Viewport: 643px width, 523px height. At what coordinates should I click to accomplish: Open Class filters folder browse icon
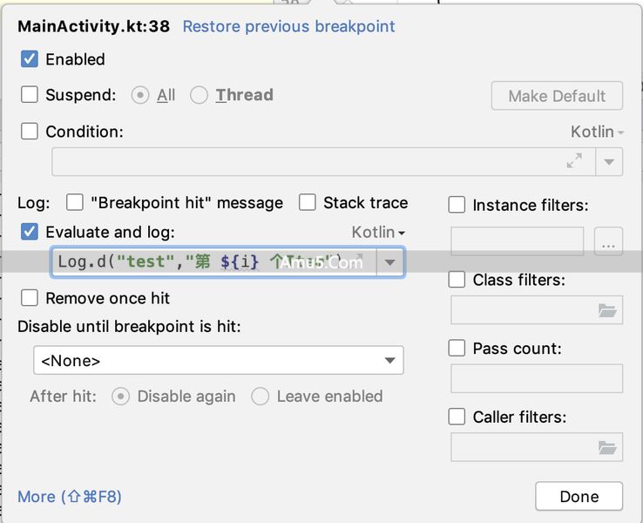pos(607,310)
